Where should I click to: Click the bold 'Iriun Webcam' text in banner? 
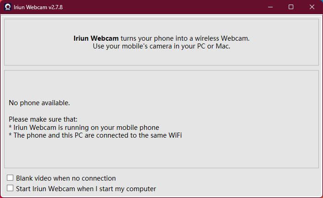click(96, 38)
